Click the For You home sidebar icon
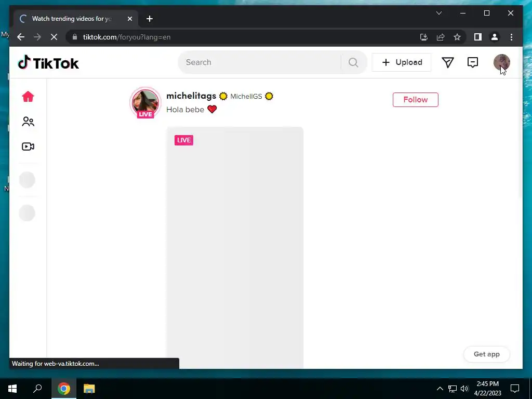Viewport: 532px width, 399px height. pos(28,97)
